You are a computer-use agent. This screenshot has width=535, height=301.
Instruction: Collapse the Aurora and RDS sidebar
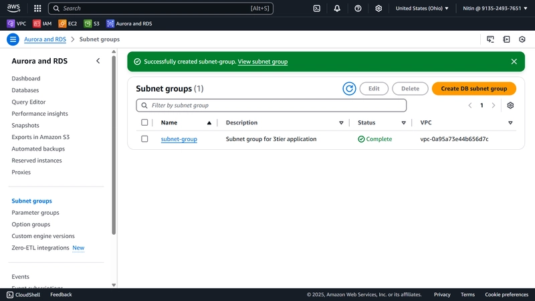click(98, 61)
